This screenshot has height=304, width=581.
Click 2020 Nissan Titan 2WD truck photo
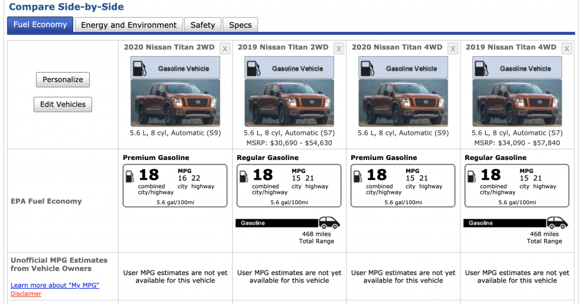point(175,103)
